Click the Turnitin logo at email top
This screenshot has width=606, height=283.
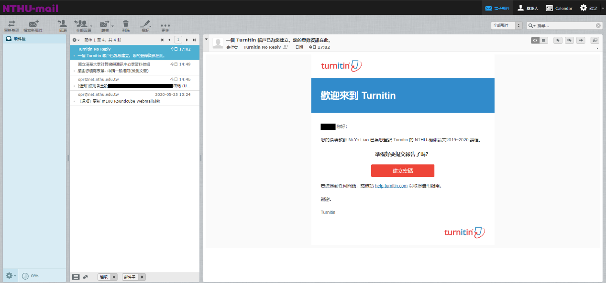[x=342, y=66]
